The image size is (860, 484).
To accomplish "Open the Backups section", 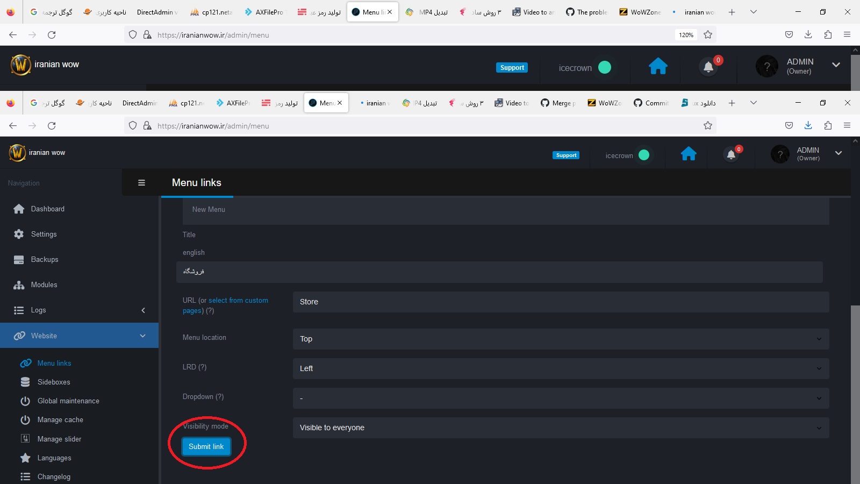I will [x=44, y=259].
